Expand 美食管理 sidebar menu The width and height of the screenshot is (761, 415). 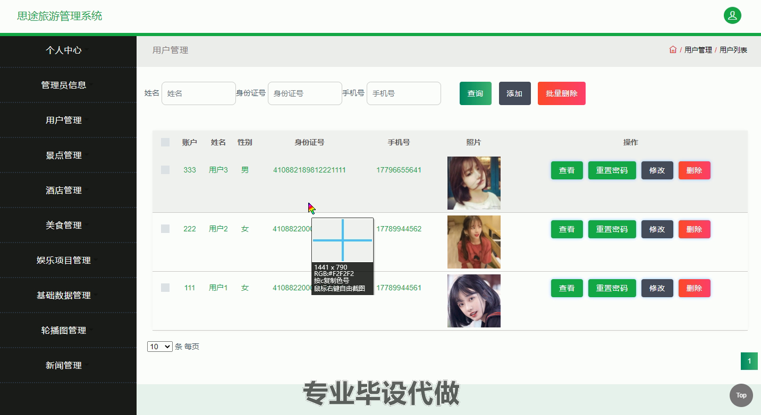click(x=68, y=225)
